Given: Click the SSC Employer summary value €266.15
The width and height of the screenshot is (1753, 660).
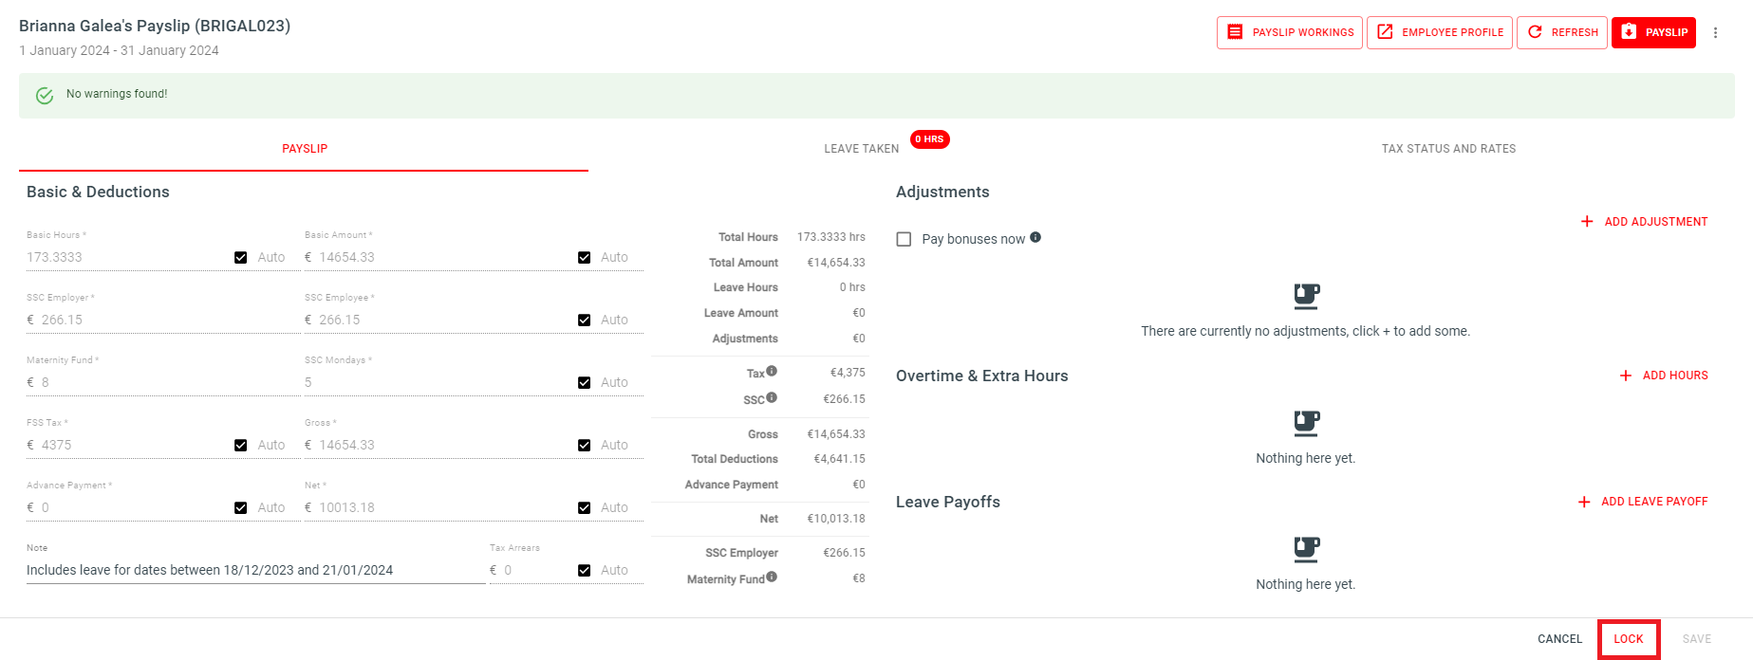Looking at the screenshot, I should [x=844, y=553].
